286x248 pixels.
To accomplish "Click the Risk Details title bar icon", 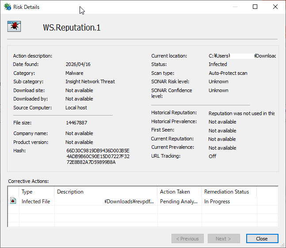I will pos(8,7).
